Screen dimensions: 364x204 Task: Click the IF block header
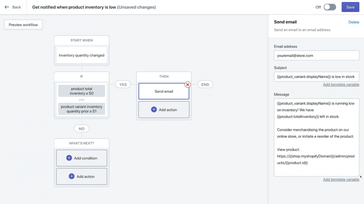pyautogui.click(x=82, y=76)
